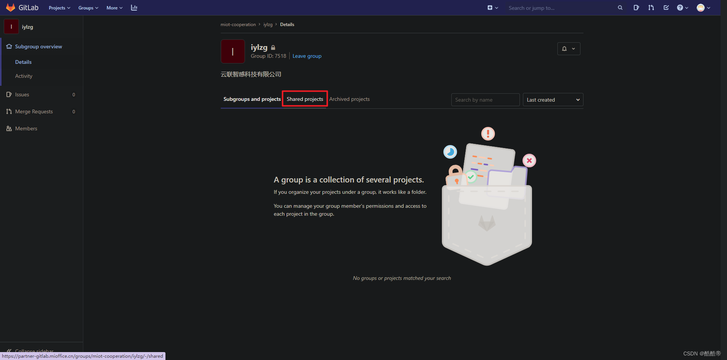The height and width of the screenshot is (360, 727).
Task: Open the analytics chart icon in navbar
Action: (134, 8)
